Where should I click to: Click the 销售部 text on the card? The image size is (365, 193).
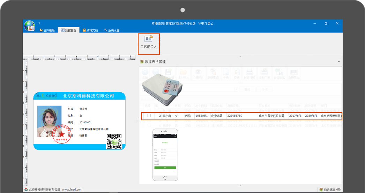[x=83, y=135]
